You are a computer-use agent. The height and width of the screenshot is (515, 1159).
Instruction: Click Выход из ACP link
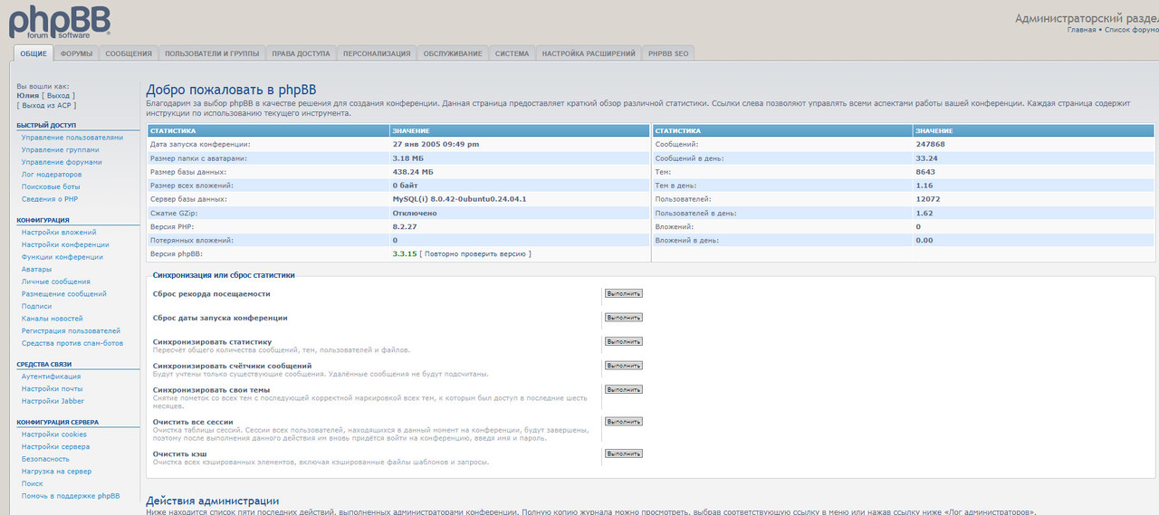48,105
